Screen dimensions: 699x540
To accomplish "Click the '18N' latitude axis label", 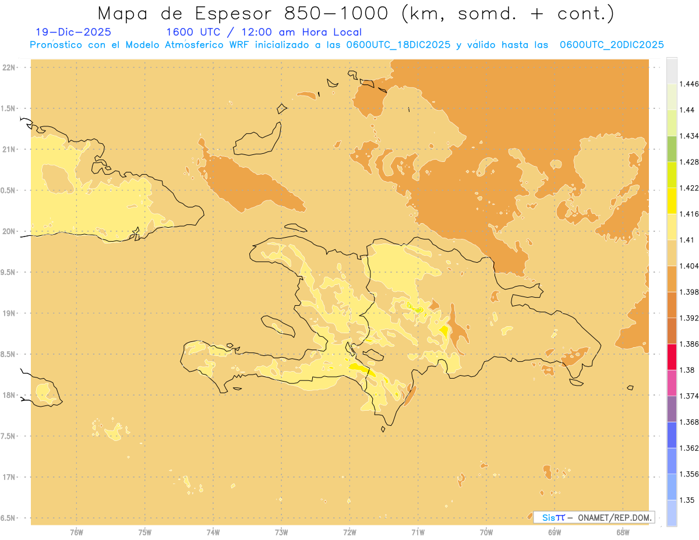I will [x=9, y=395].
